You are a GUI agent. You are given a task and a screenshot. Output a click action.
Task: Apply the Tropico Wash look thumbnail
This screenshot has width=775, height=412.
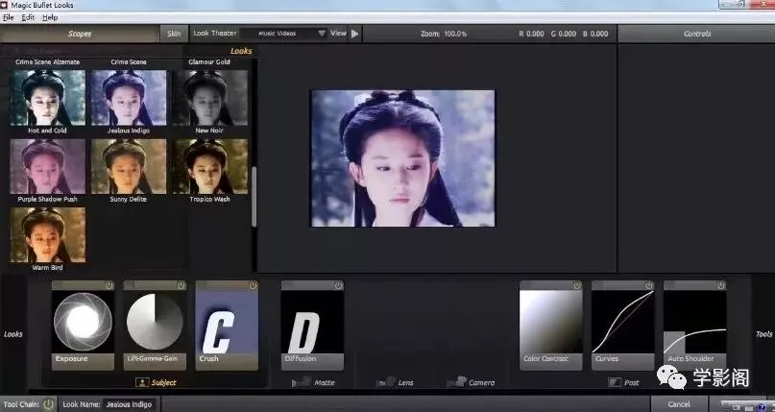coord(209,166)
